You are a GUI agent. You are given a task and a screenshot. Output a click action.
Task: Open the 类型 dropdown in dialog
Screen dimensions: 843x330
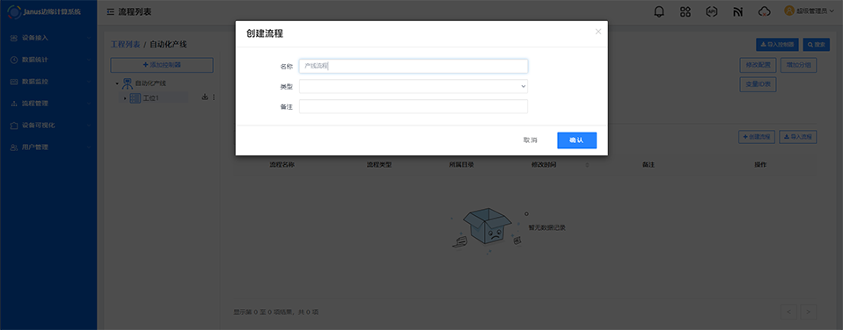click(x=414, y=86)
